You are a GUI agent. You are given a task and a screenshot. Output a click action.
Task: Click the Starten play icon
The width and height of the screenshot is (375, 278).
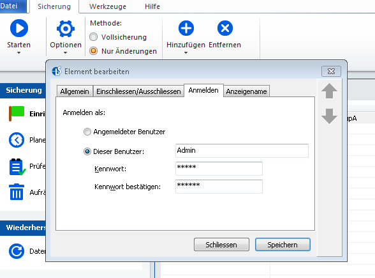(x=19, y=28)
